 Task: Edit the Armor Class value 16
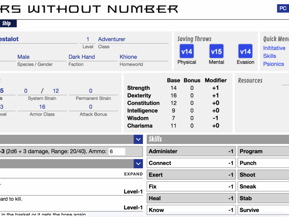point(42,107)
